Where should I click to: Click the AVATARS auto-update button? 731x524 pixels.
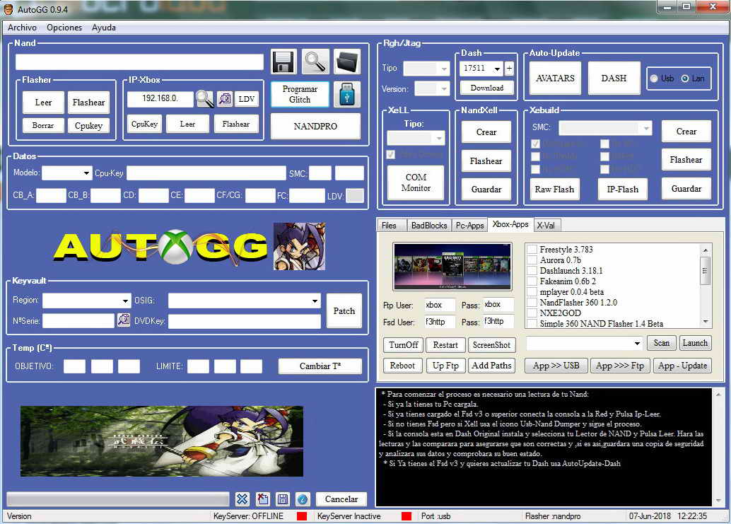point(555,78)
